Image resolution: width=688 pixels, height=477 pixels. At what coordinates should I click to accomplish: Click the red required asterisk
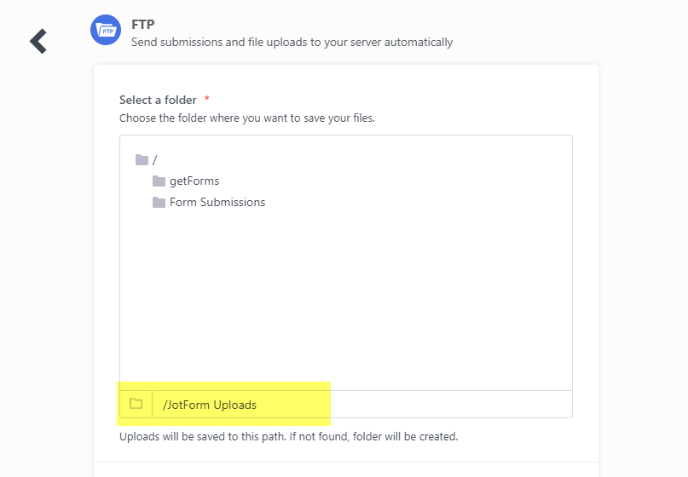206,101
